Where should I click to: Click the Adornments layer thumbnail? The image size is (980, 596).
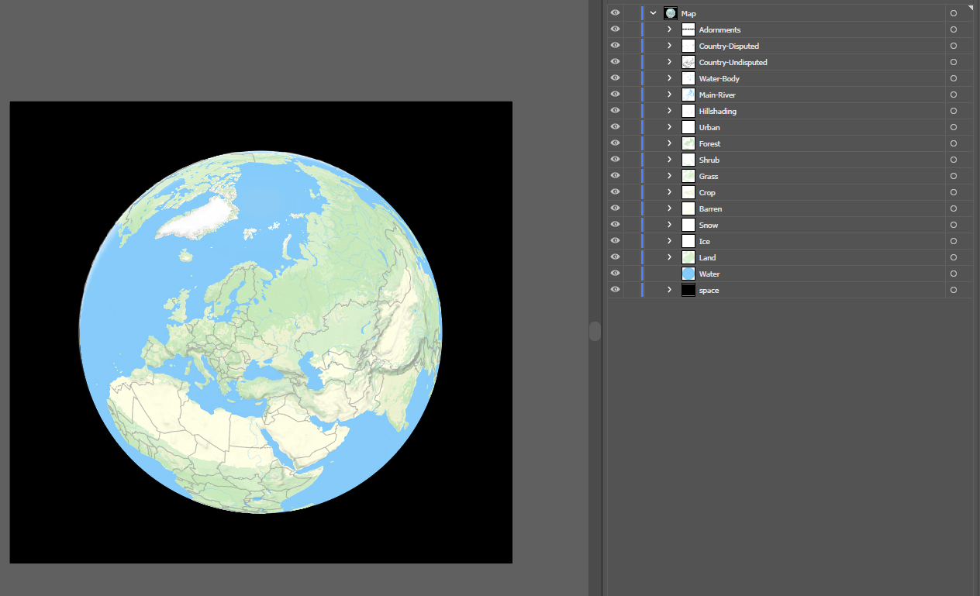[x=688, y=29]
